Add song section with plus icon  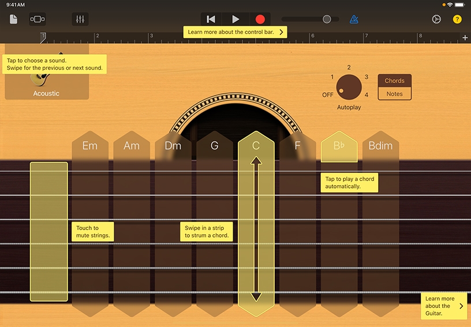(x=465, y=37)
